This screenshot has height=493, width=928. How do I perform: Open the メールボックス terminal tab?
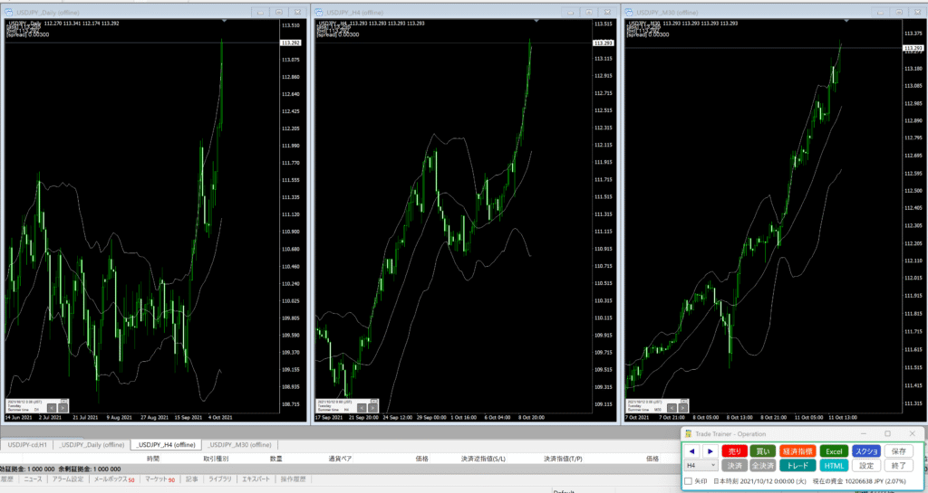(x=114, y=479)
